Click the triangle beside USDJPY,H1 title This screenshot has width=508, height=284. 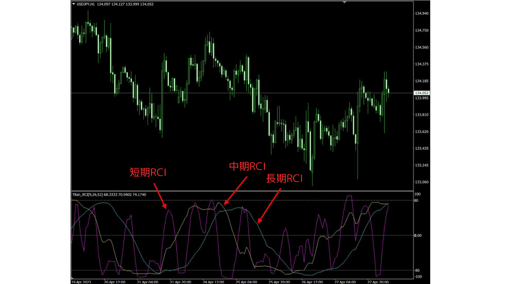[x=74, y=4]
